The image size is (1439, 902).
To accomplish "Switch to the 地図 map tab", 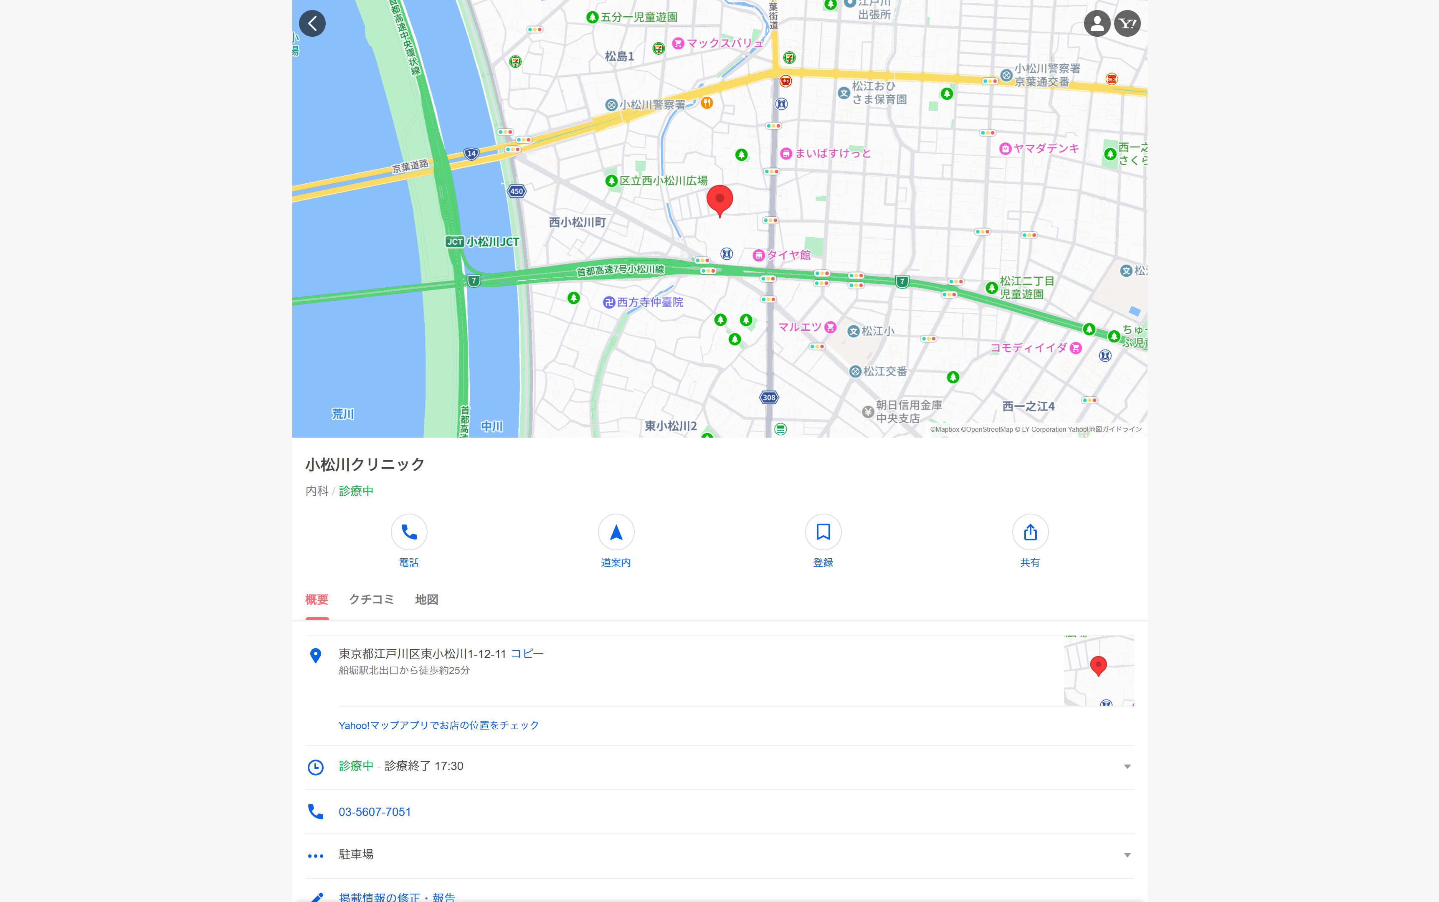I will tap(427, 600).
